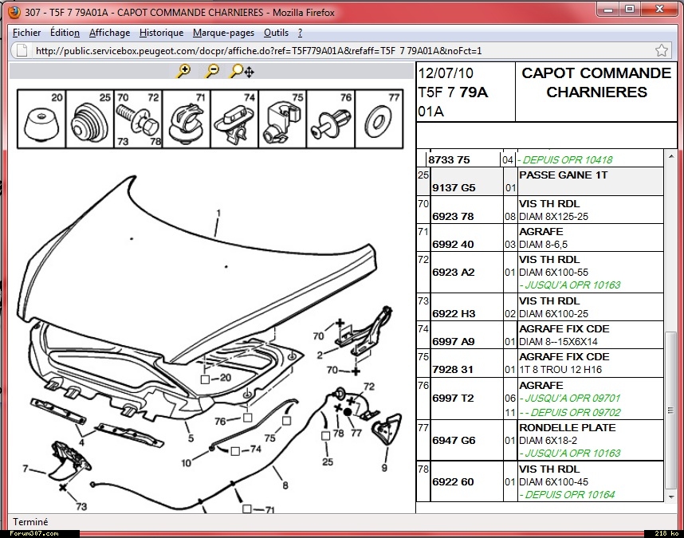Toggle the square checkbox above 75
This screenshot has height=538, width=684.
(287, 421)
